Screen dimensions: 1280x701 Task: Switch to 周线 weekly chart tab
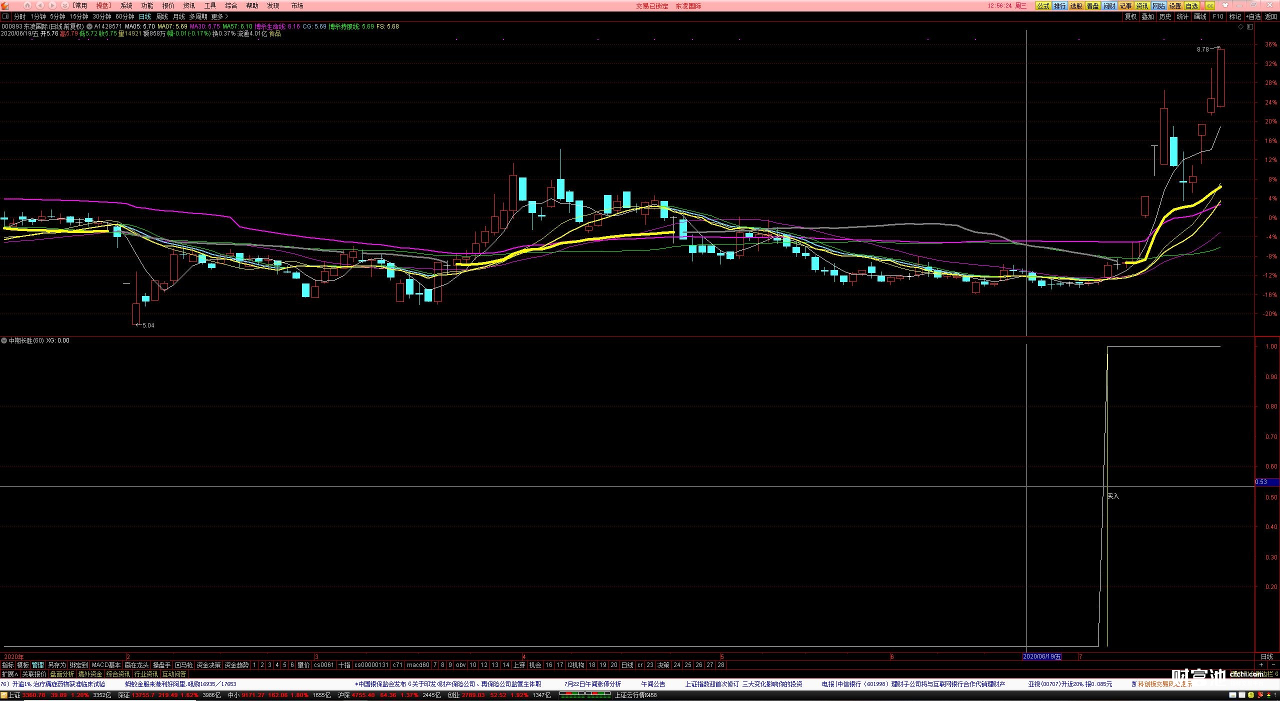pyautogui.click(x=162, y=16)
